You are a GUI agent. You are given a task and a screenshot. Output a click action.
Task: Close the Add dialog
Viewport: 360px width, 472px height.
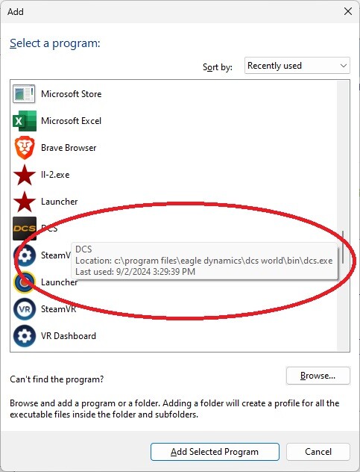click(x=348, y=12)
